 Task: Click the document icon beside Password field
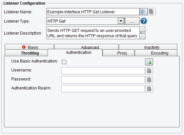point(149,80)
